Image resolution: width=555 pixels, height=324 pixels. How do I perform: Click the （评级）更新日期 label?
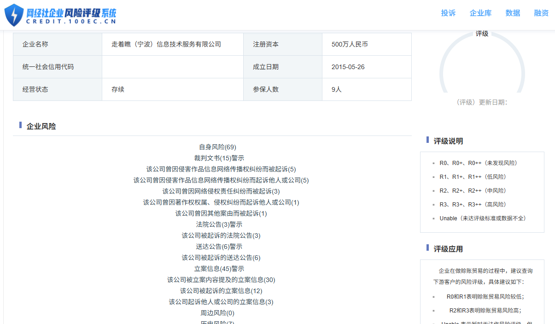click(481, 102)
